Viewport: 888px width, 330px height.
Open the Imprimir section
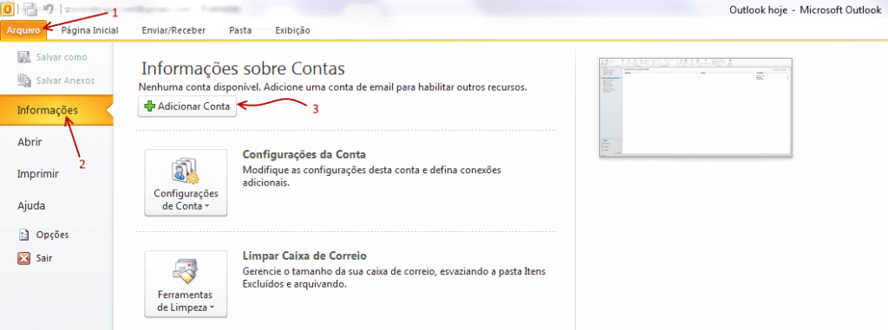coord(38,174)
